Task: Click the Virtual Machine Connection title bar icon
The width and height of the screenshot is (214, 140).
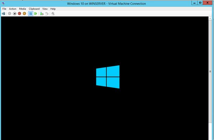Action: pyautogui.click(x=3, y=3)
